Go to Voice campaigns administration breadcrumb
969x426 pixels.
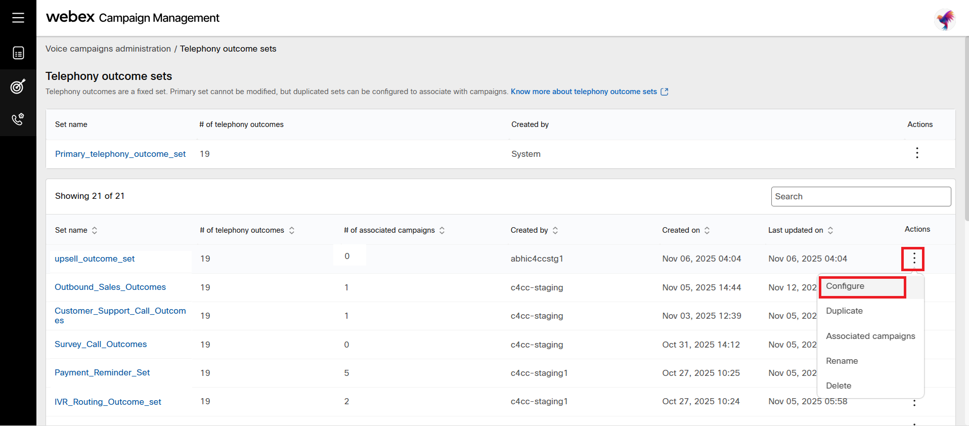[x=108, y=49]
